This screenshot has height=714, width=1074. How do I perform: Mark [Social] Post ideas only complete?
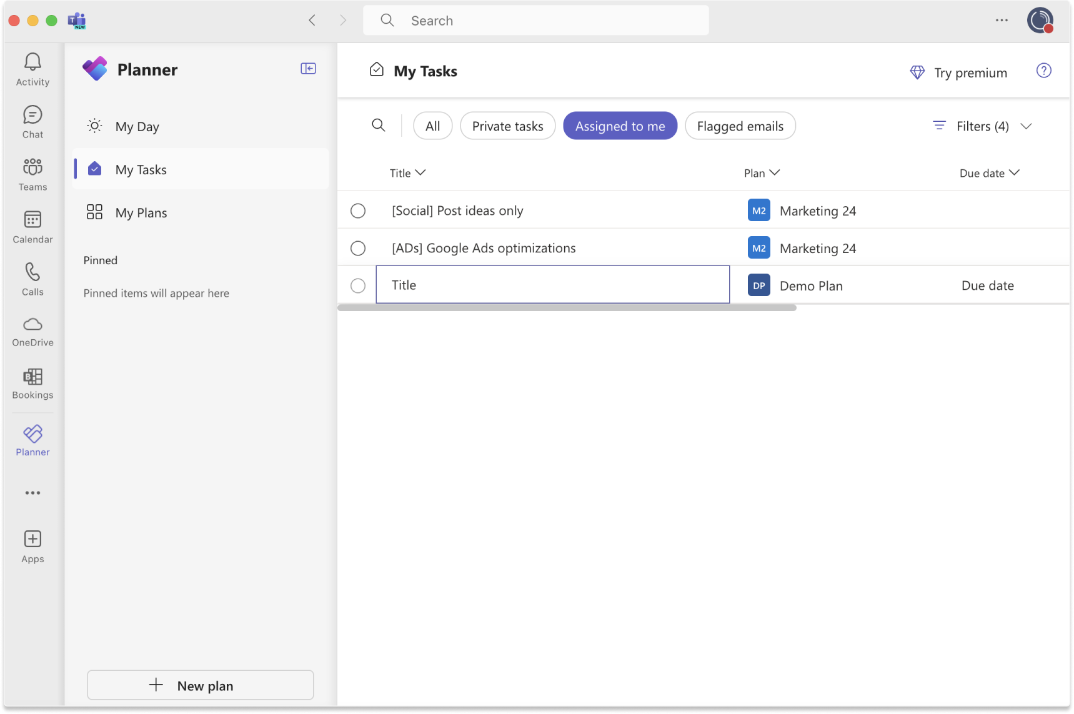358,211
